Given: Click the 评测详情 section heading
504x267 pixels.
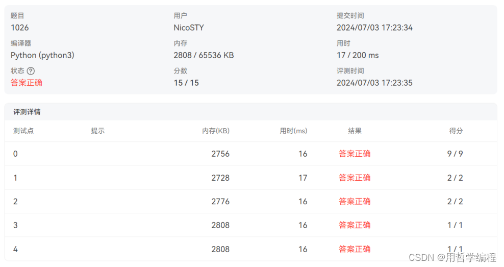Looking at the screenshot, I should (x=27, y=112).
